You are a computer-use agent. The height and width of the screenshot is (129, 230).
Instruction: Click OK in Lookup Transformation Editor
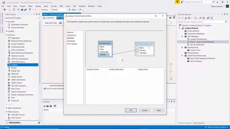click(x=131, y=110)
